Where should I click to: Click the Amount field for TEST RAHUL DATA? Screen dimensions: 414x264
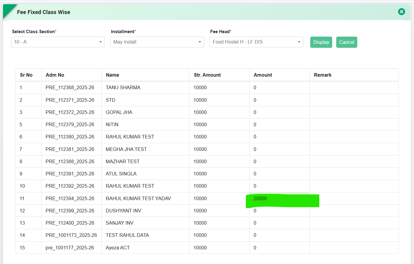[x=279, y=235]
